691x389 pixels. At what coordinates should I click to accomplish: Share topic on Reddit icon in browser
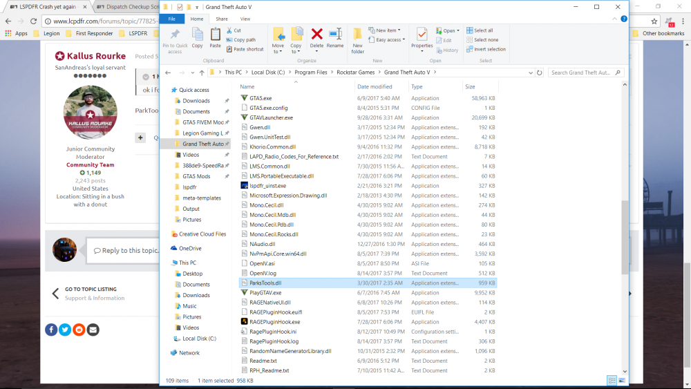pos(79,330)
